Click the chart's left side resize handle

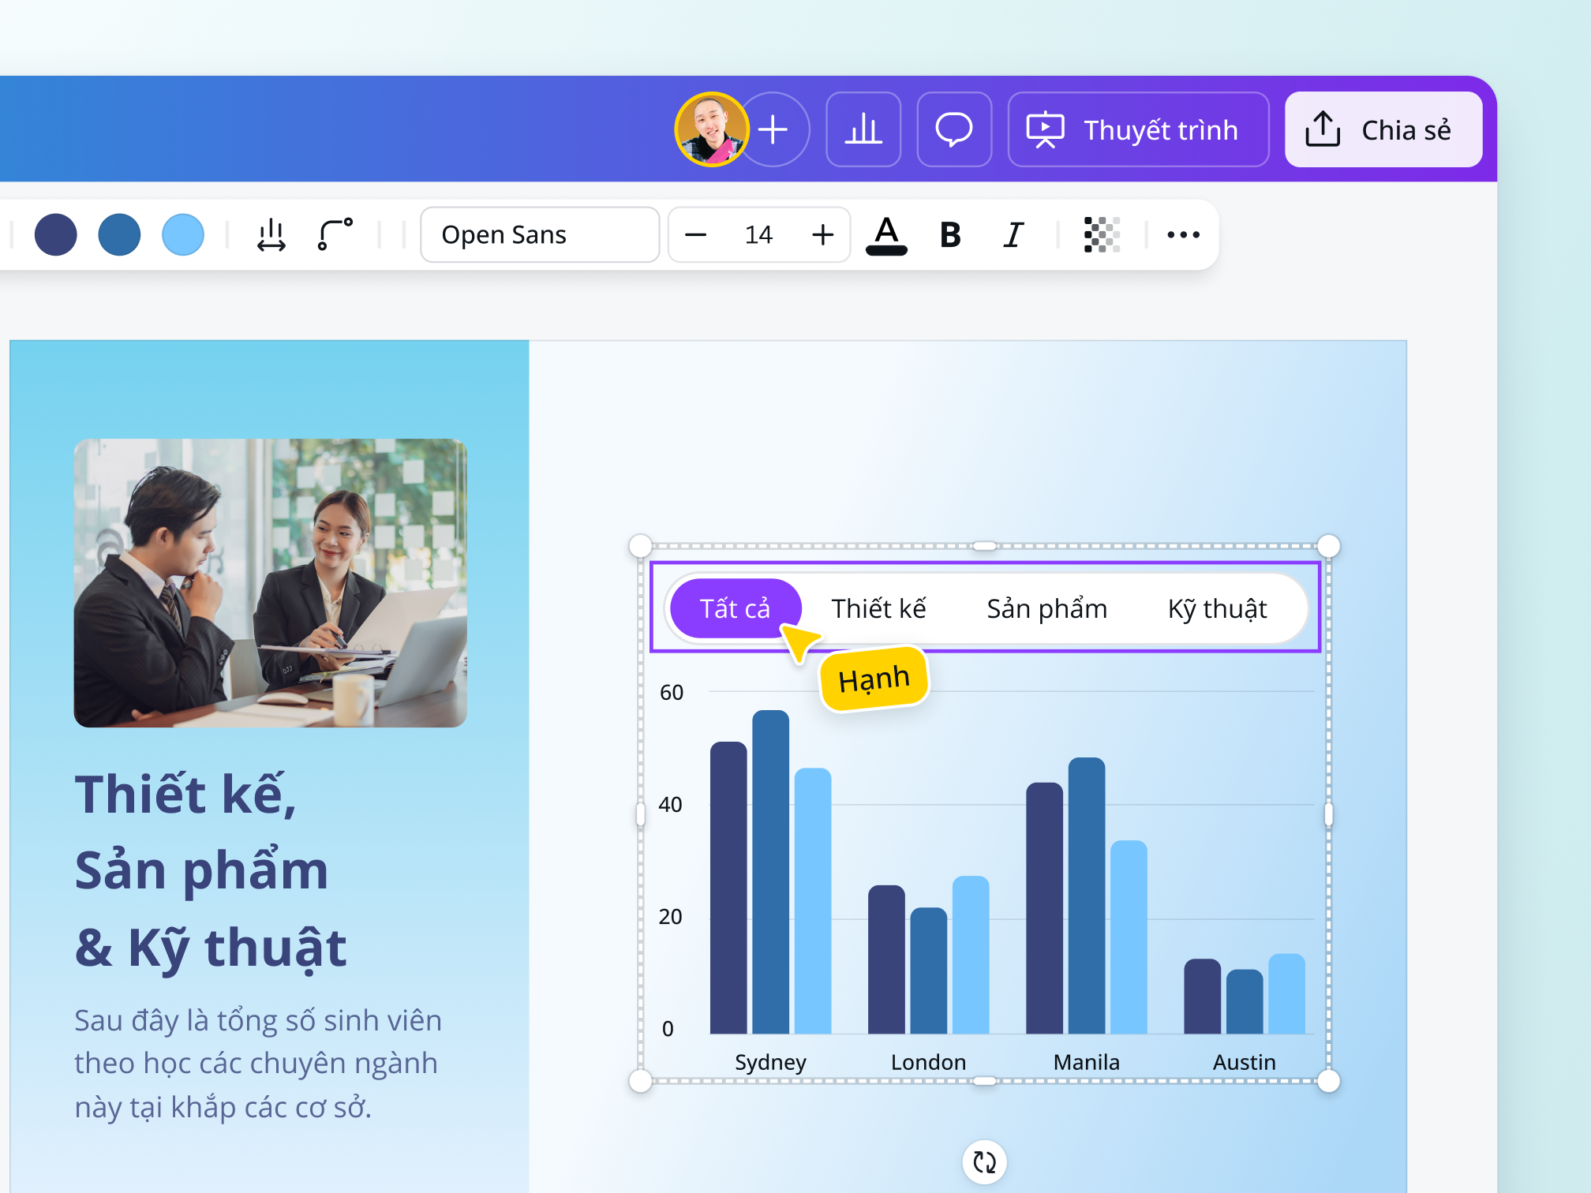coord(640,813)
